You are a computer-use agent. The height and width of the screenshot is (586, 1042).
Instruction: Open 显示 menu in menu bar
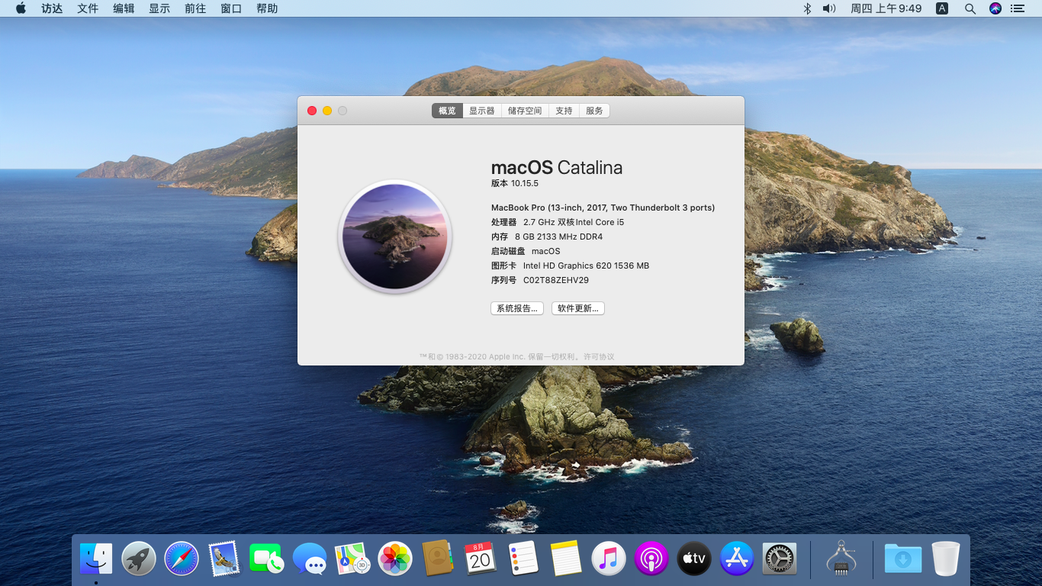pyautogui.click(x=159, y=8)
